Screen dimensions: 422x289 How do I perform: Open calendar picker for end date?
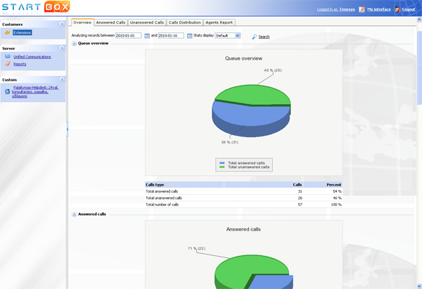(189, 36)
